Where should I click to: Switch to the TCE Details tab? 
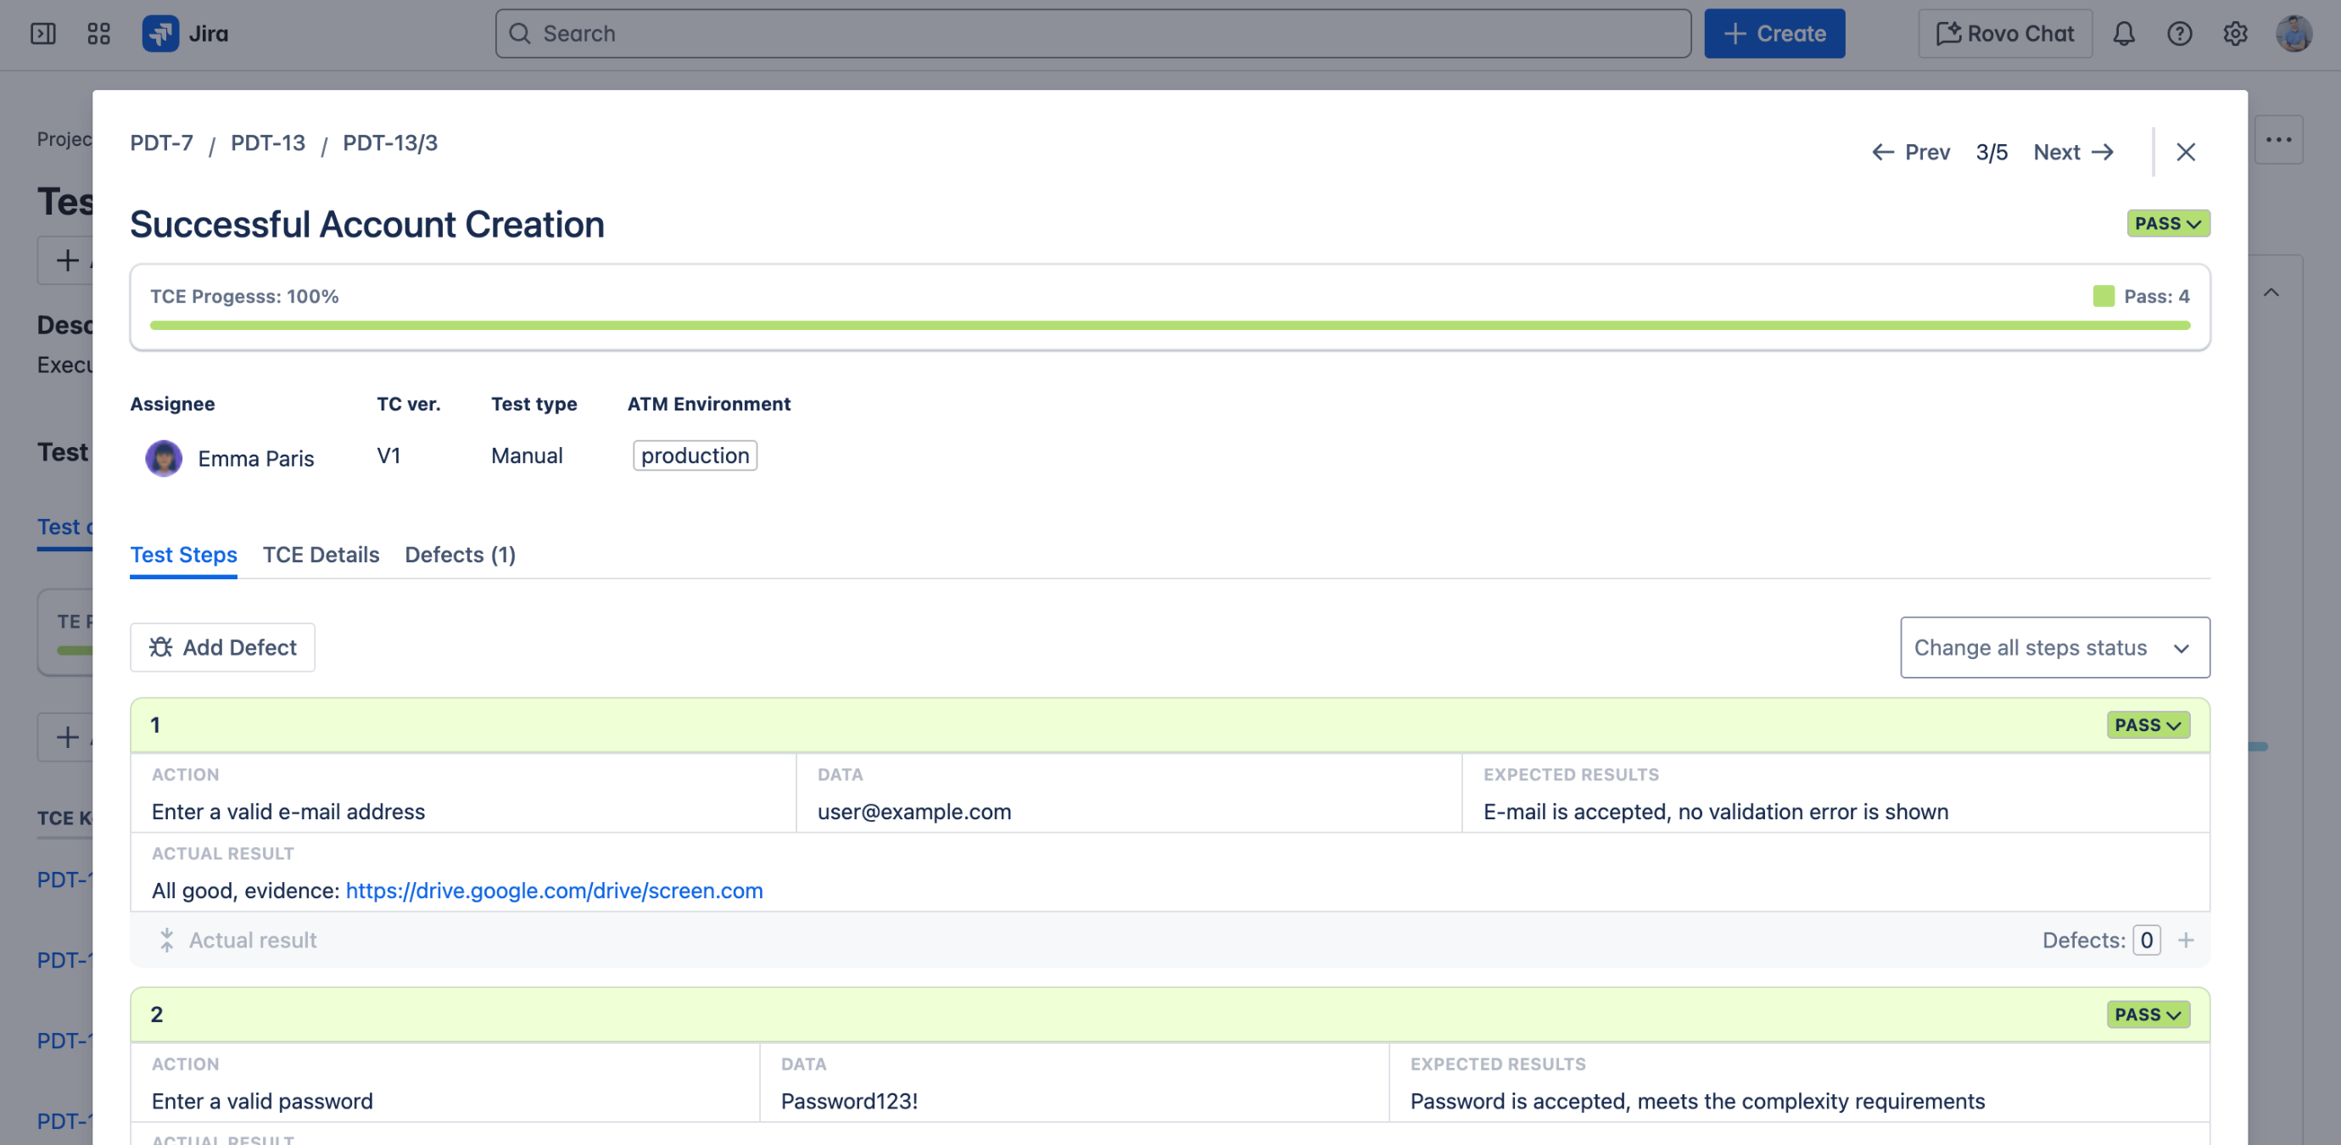point(321,555)
